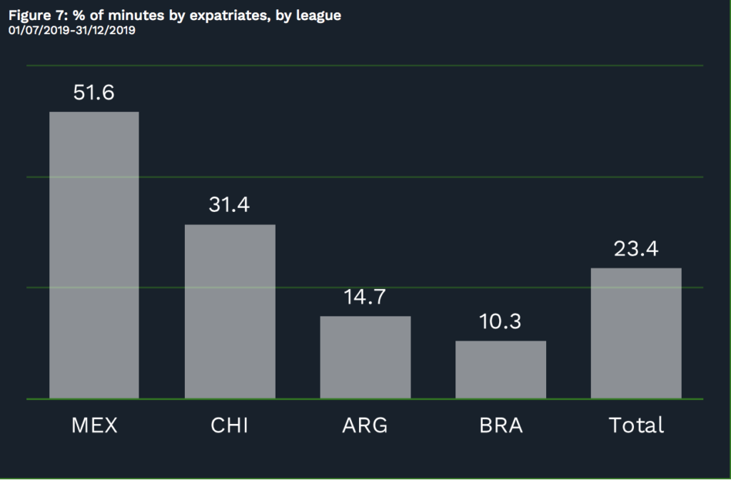Click the second green gridline from top
Image resolution: width=731 pixels, height=484 pixels.
pos(365,177)
